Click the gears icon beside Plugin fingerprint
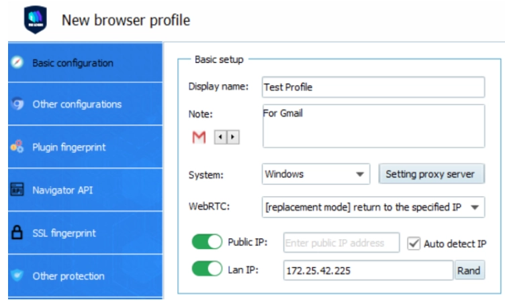This screenshot has height=302, width=505. (17, 146)
